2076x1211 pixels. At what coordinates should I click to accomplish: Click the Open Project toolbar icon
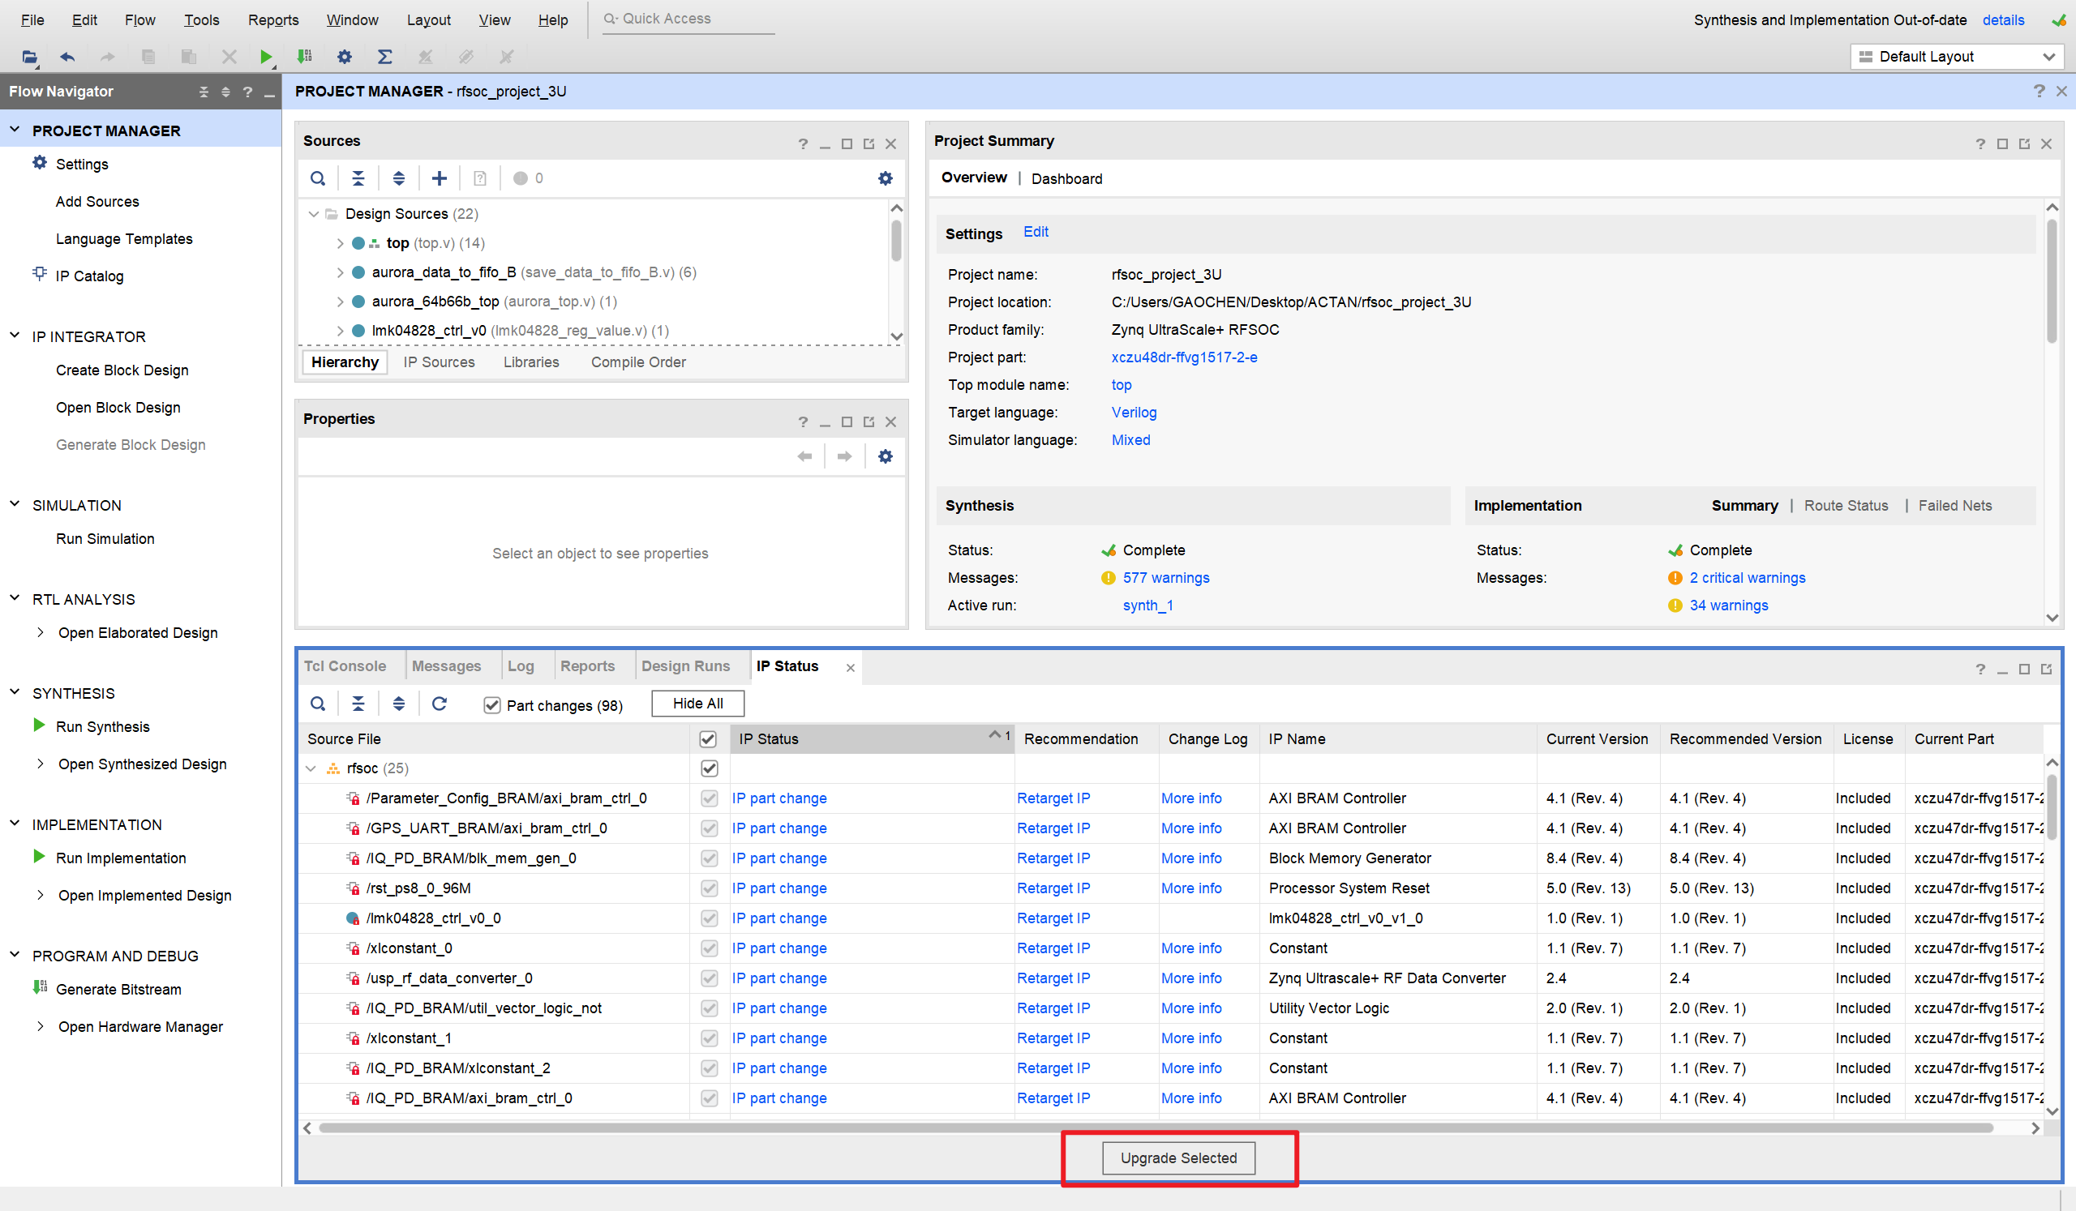click(30, 57)
